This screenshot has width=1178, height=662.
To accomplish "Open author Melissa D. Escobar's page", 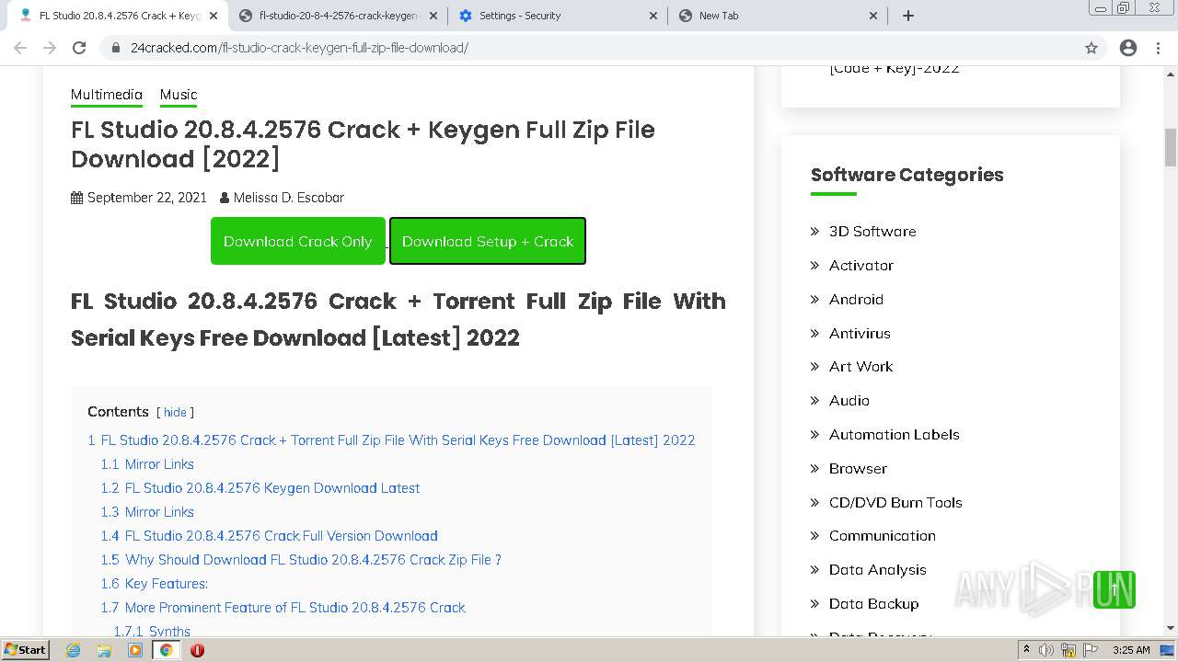I will [288, 198].
